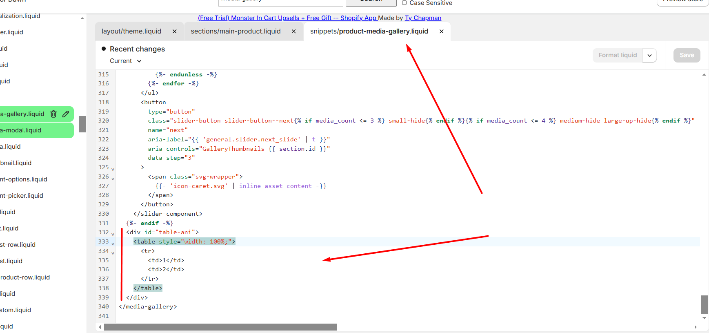Open bnail.liquid file in sidebar
The height and width of the screenshot is (333, 709).
tap(16, 163)
